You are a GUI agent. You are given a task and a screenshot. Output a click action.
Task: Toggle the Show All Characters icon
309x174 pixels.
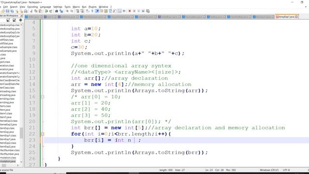(92, 11)
